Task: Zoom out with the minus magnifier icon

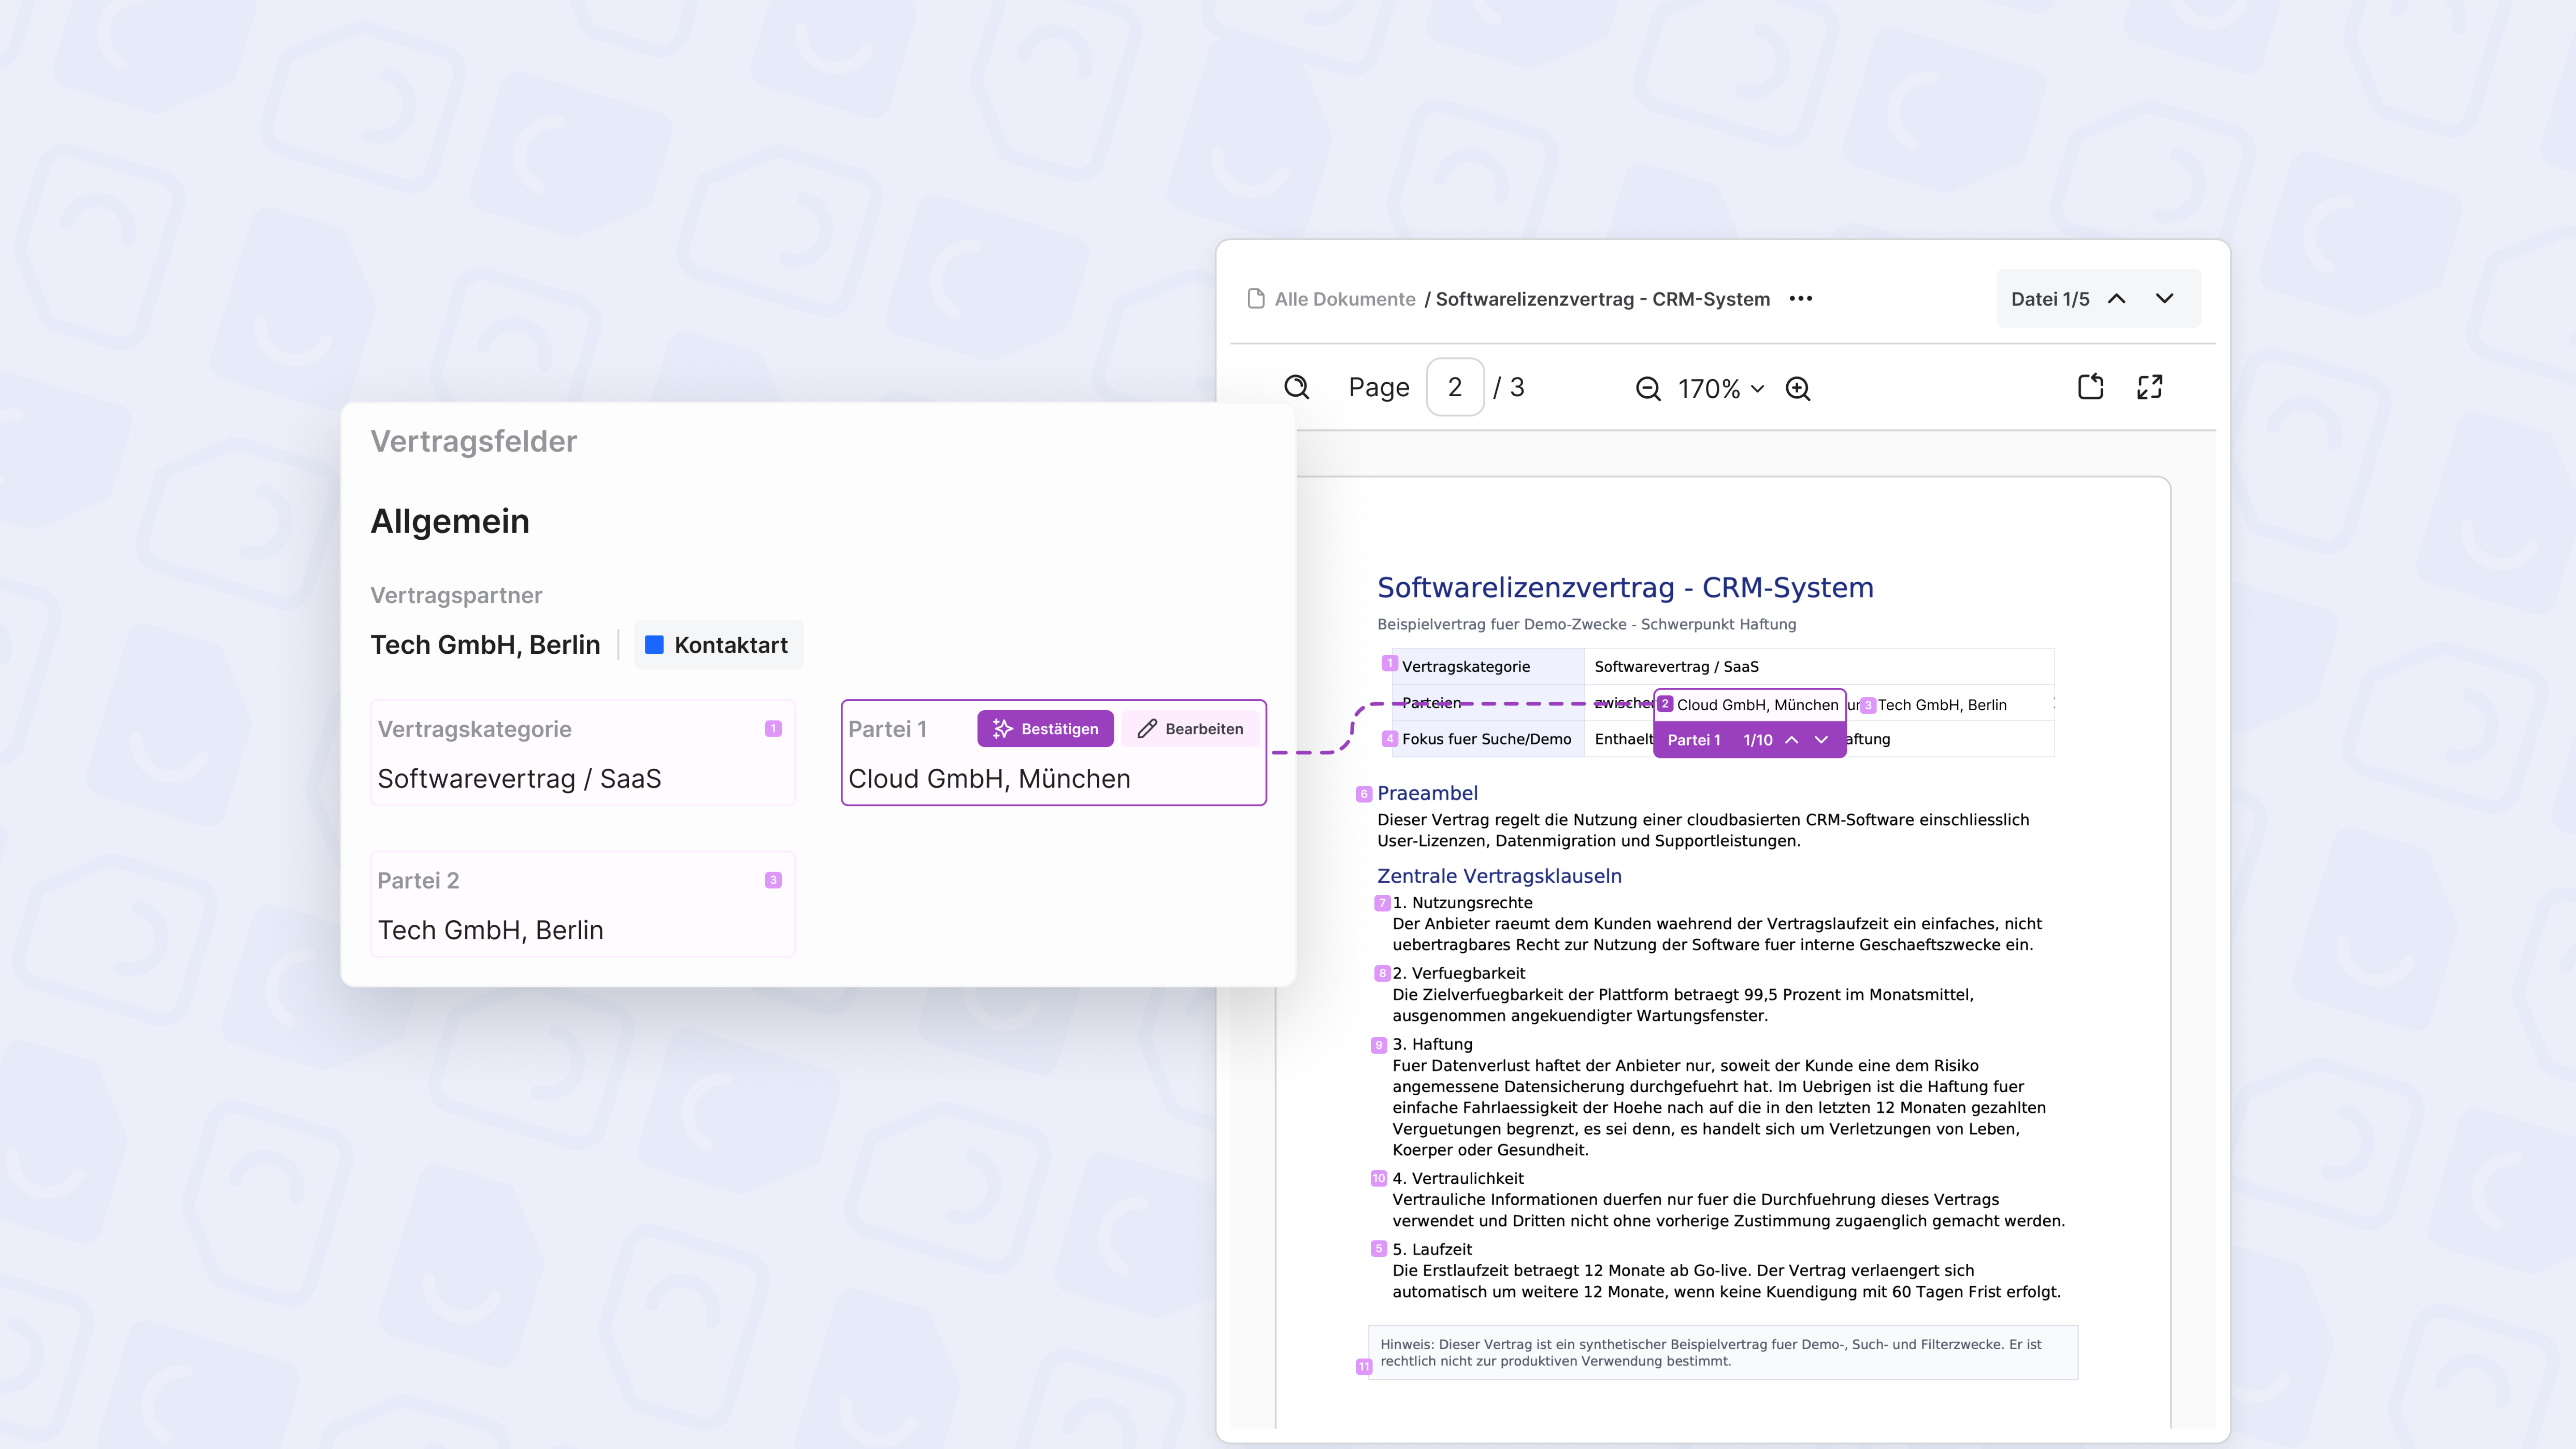Action: click(x=1648, y=389)
